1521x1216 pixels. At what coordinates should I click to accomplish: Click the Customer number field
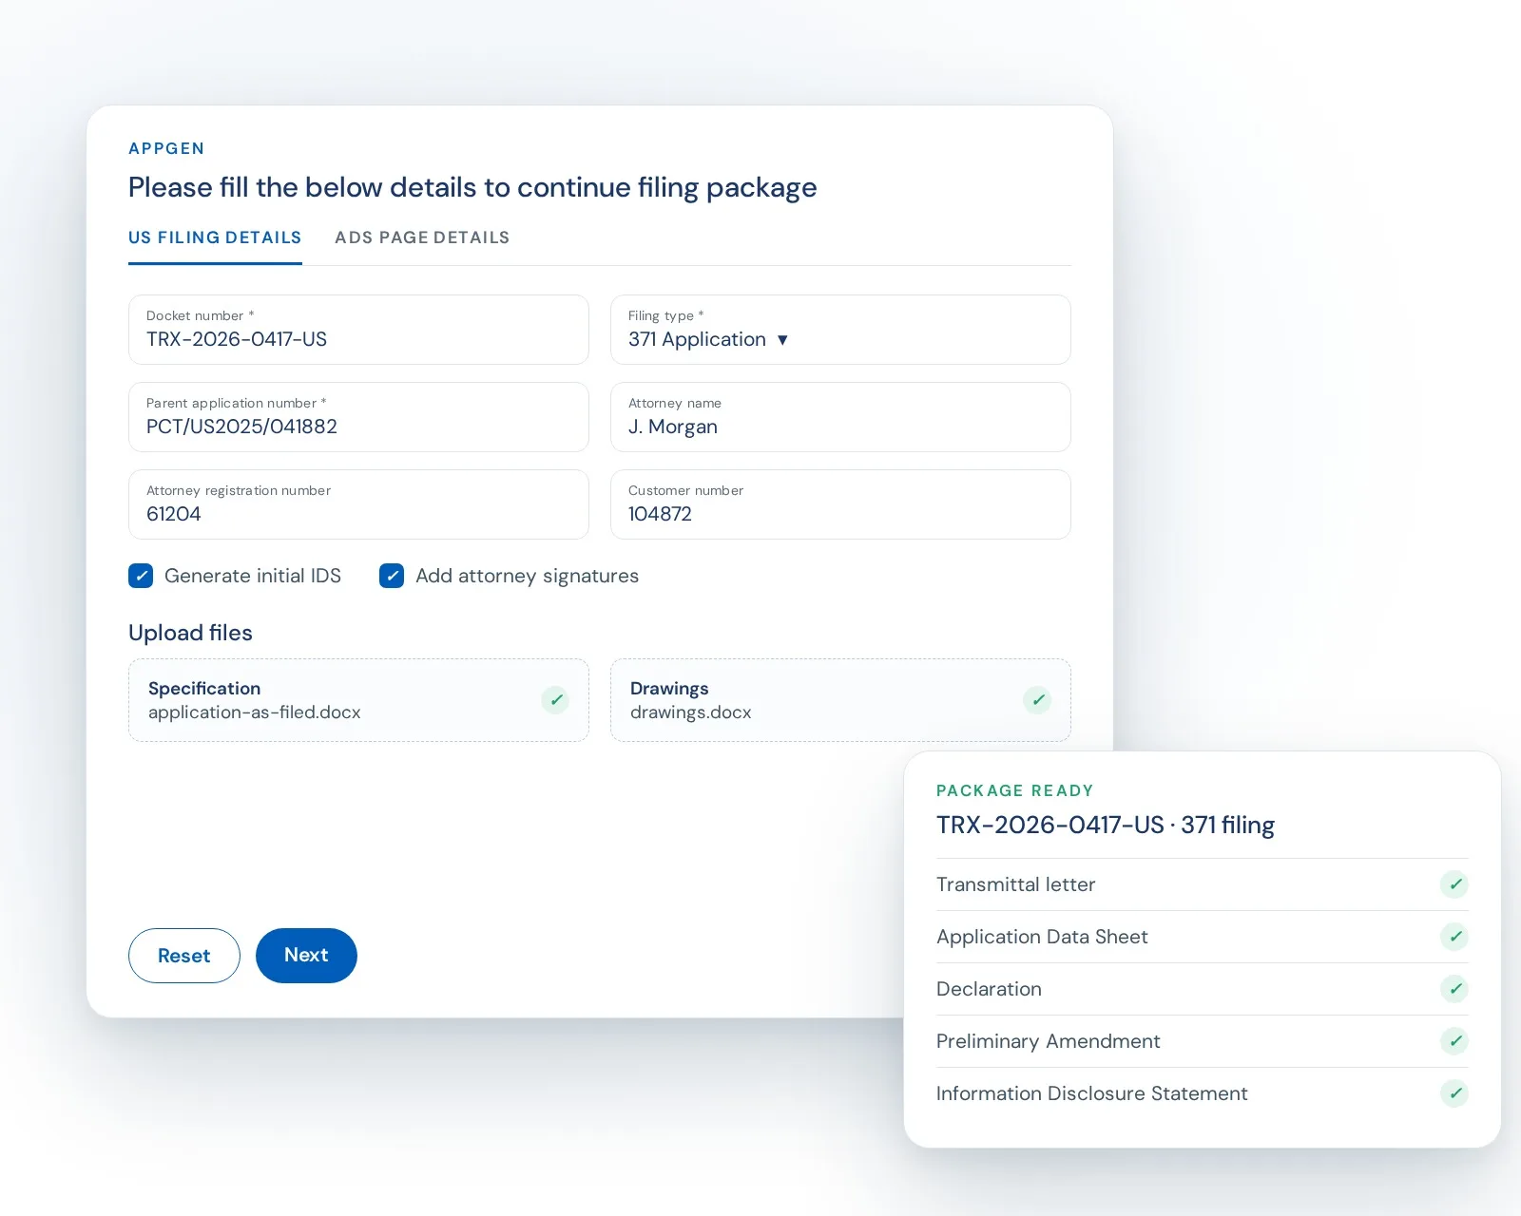point(840,504)
